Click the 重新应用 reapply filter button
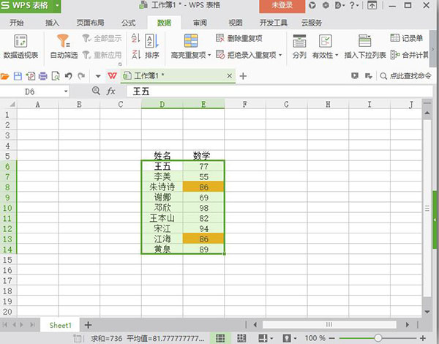439x344 pixels. 102,55
